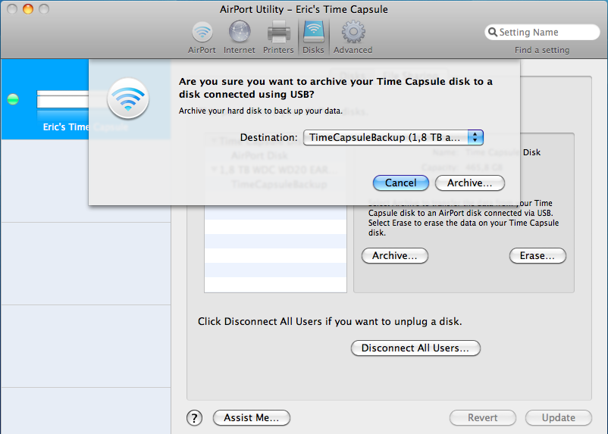Click the question mark help button
Viewport: 608px width, 434px height.
pyautogui.click(x=195, y=417)
